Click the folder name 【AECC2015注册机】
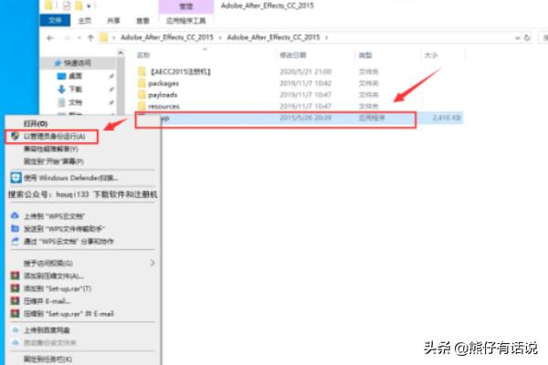 pos(180,71)
